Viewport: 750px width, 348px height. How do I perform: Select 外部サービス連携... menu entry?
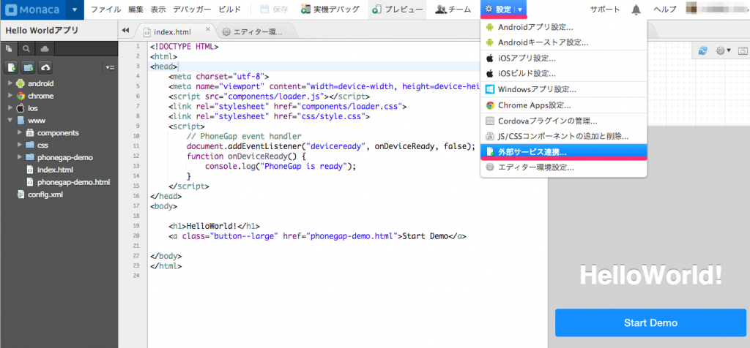pos(563,152)
